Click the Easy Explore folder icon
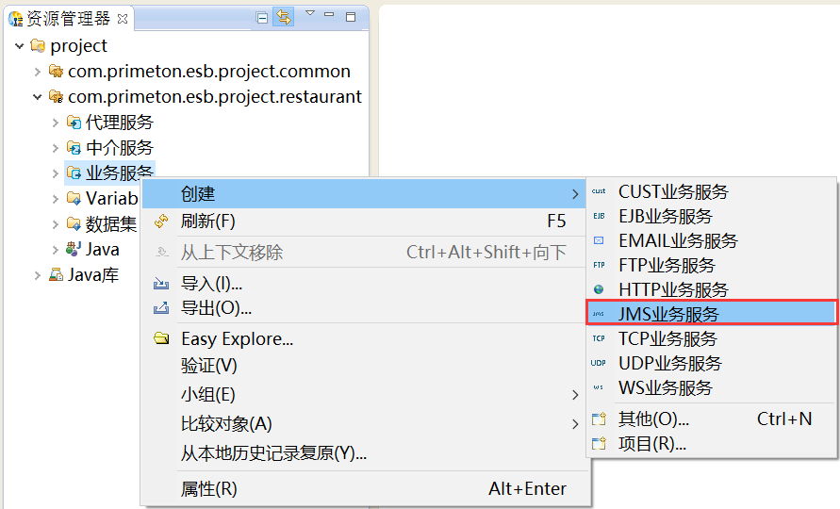This screenshot has height=509, width=840. (x=161, y=338)
